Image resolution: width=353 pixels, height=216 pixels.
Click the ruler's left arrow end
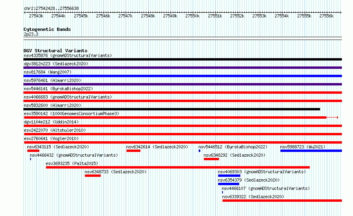pyautogui.click(x=25, y=13)
